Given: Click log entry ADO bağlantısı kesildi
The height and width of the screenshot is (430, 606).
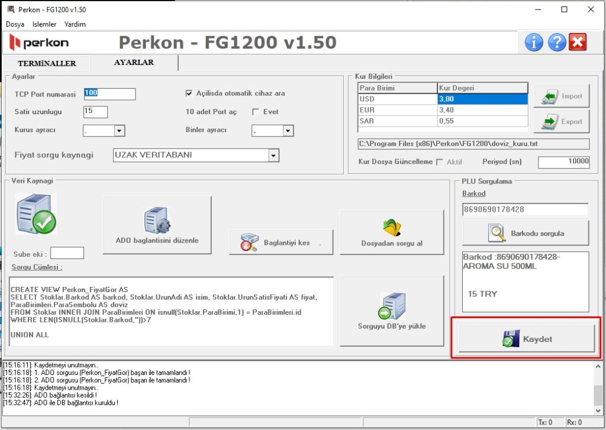Looking at the screenshot, I should click(x=50, y=395).
